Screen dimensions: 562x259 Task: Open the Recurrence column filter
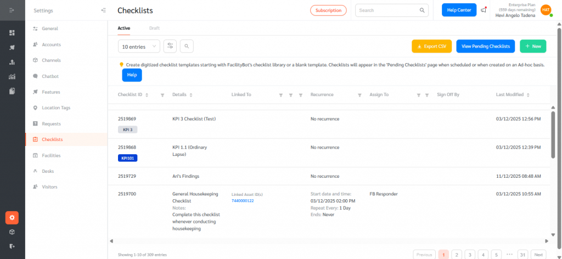pyautogui.click(x=359, y=95)
